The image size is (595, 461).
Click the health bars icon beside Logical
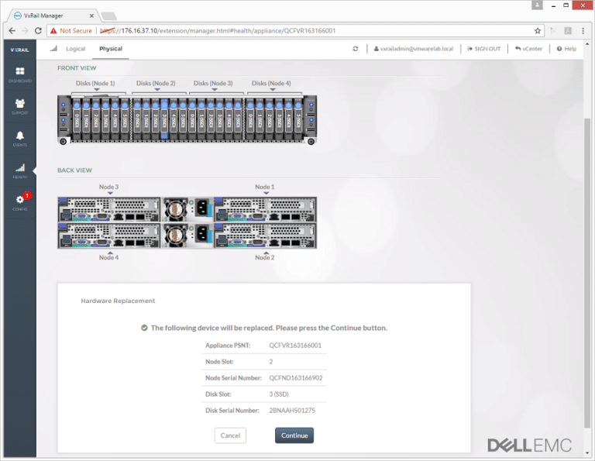(54, 49)
